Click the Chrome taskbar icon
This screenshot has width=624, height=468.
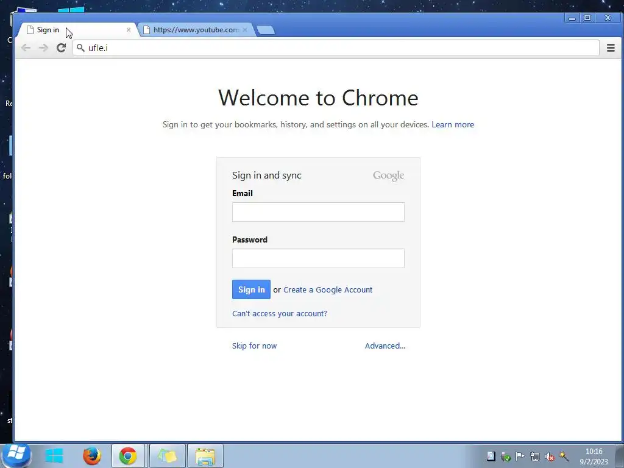coord(128,456)
